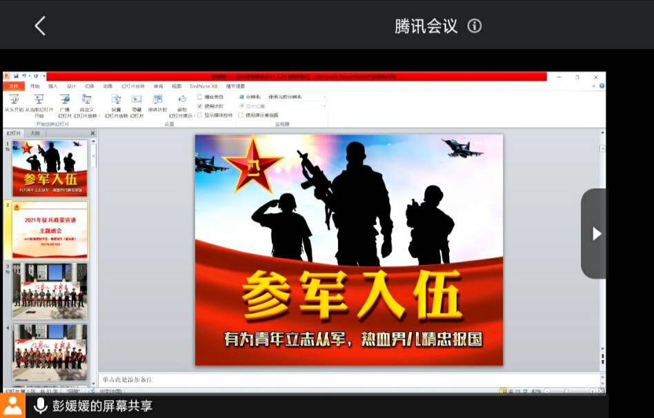
Task: Open the 插入 ribbon tab
Action: click(x=53, y=86)
